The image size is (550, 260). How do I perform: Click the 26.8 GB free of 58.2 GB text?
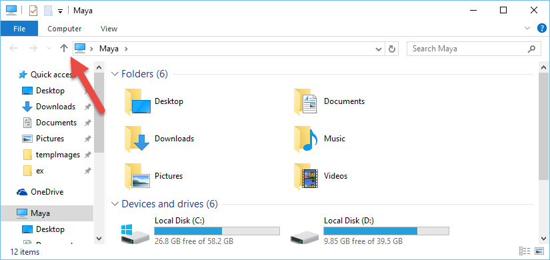point(193,241)
